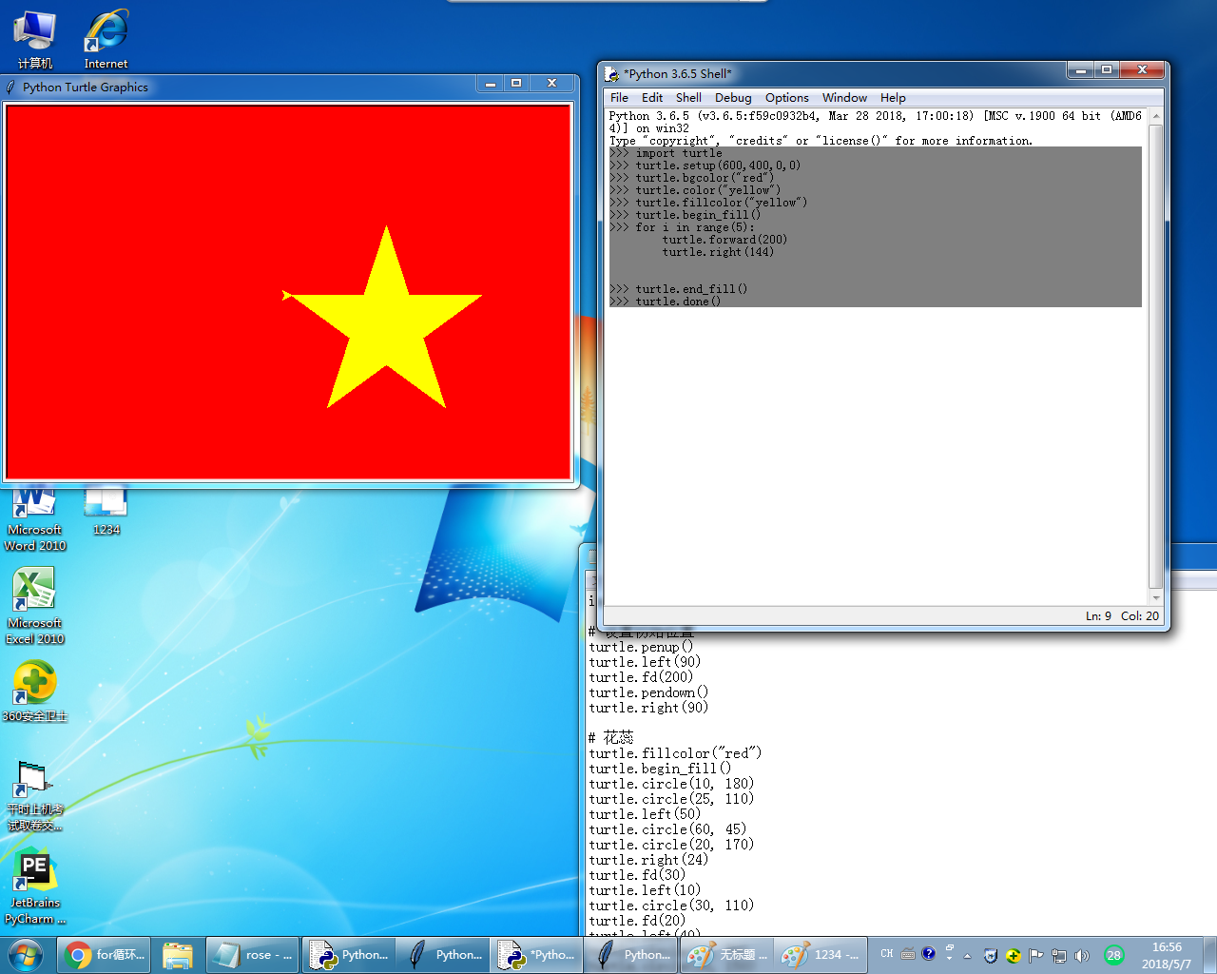Click the 'Col: 20' status bar entry
Image resolution: width=1217 pixels, height=974 pixels.
(1140, 616)
